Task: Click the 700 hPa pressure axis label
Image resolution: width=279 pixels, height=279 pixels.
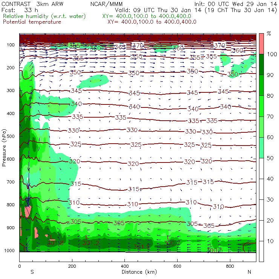Action: coord(11,182)
